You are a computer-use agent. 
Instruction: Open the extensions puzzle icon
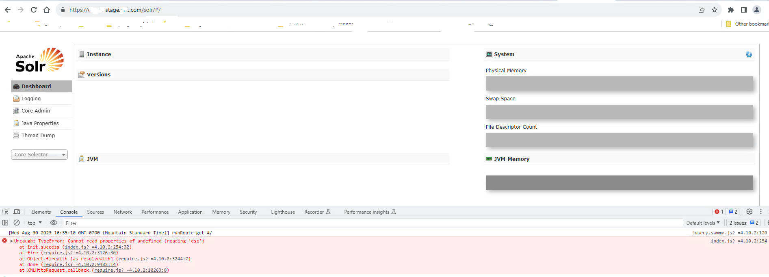coord(731,10)
